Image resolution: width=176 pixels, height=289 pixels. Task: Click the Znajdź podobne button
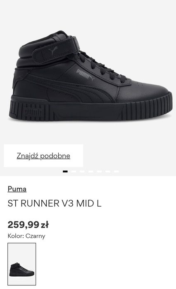point(43,156)
